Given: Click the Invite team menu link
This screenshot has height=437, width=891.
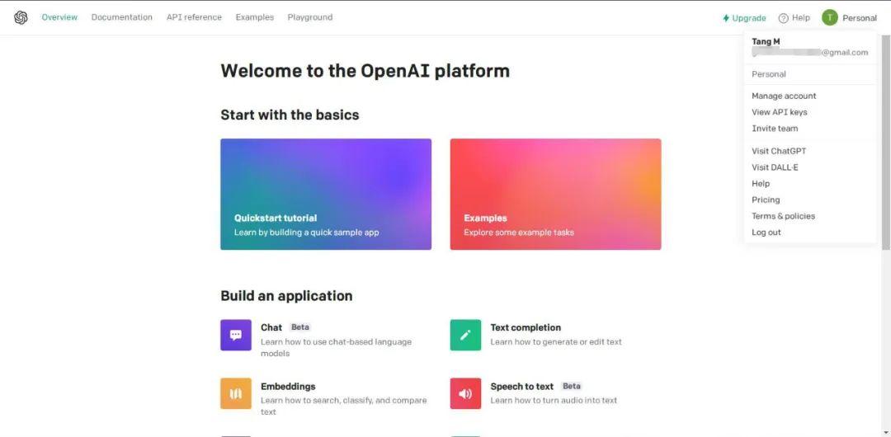Looking at the screenshot, I should [775, 129].
